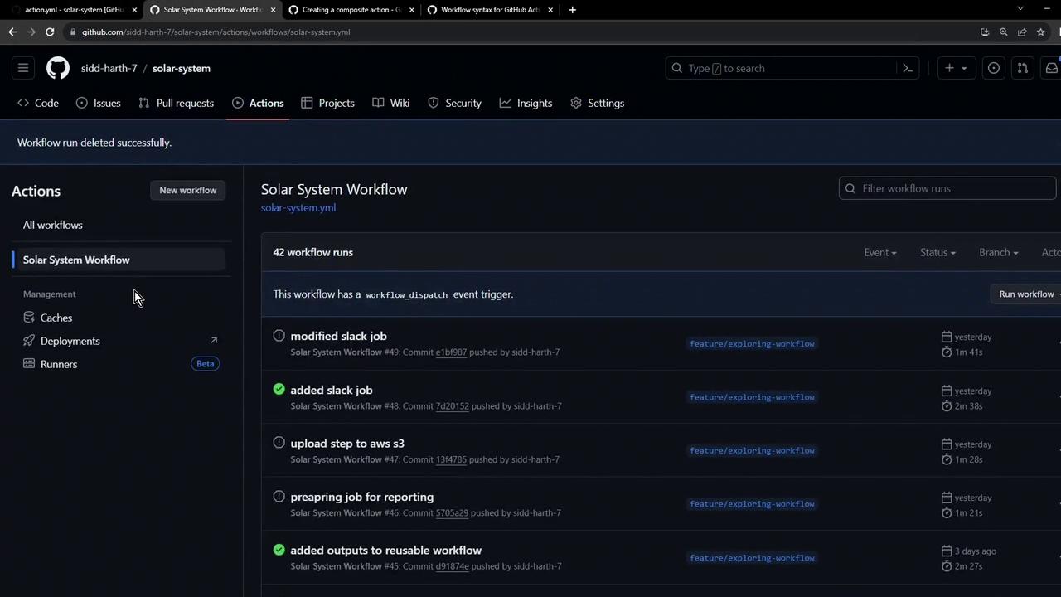Expand the Status filter dropdown
1061x597 pixels.
click(x=937, y=252)
